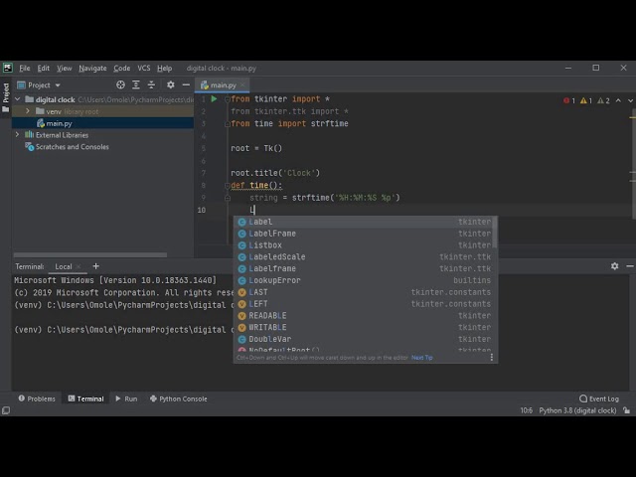The width and height of the screenshot is (636, 477).
Task: Click the 10:6 caret position indicator
Action: tap(526, 410)
